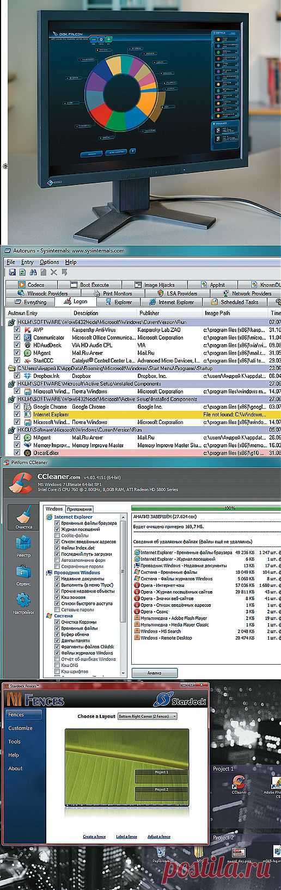Uncheck the StartCCC autorun entry checkbox

coord(17,360)
